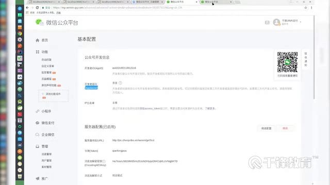Screen dimensions: 330x185
Task: Open 自定义菜单 in the sidebar
Action: [48, 66]
